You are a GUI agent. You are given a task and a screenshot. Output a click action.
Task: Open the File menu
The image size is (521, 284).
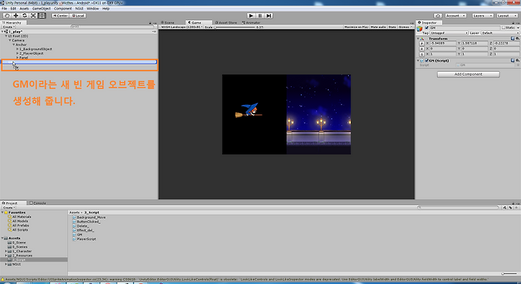pyautogui.click(x=4, y=9)
